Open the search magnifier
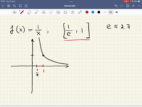 click(14, 6)
